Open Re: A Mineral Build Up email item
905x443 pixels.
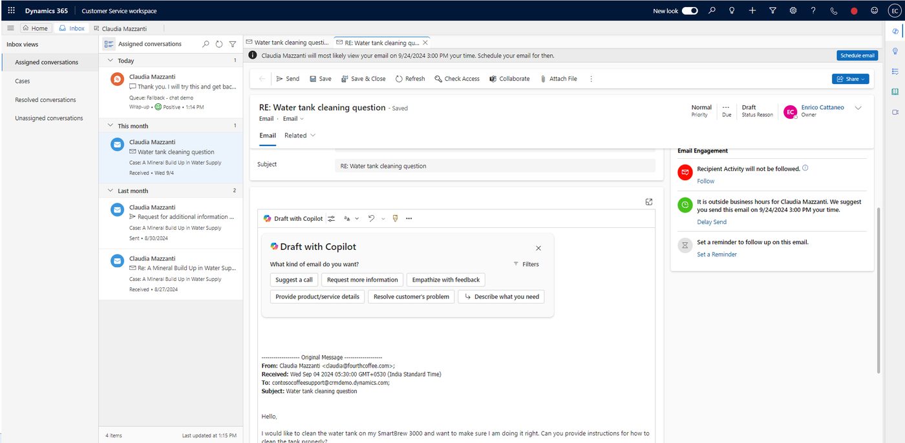point(171,274)
